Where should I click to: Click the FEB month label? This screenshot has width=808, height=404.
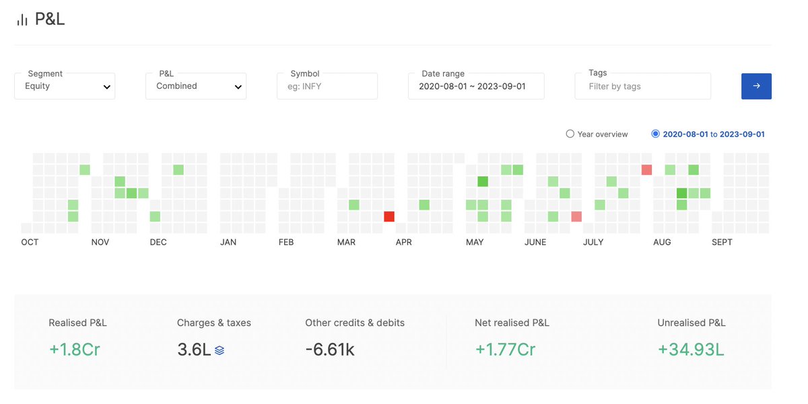tap(286, 242)
